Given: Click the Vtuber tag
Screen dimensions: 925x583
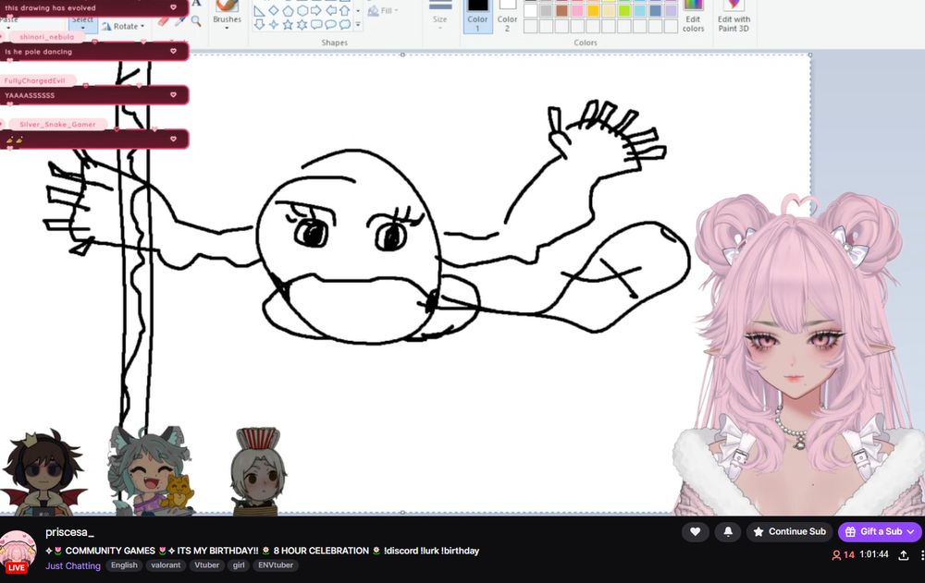Looking at the screenshot, I should (x=207, y=565).
